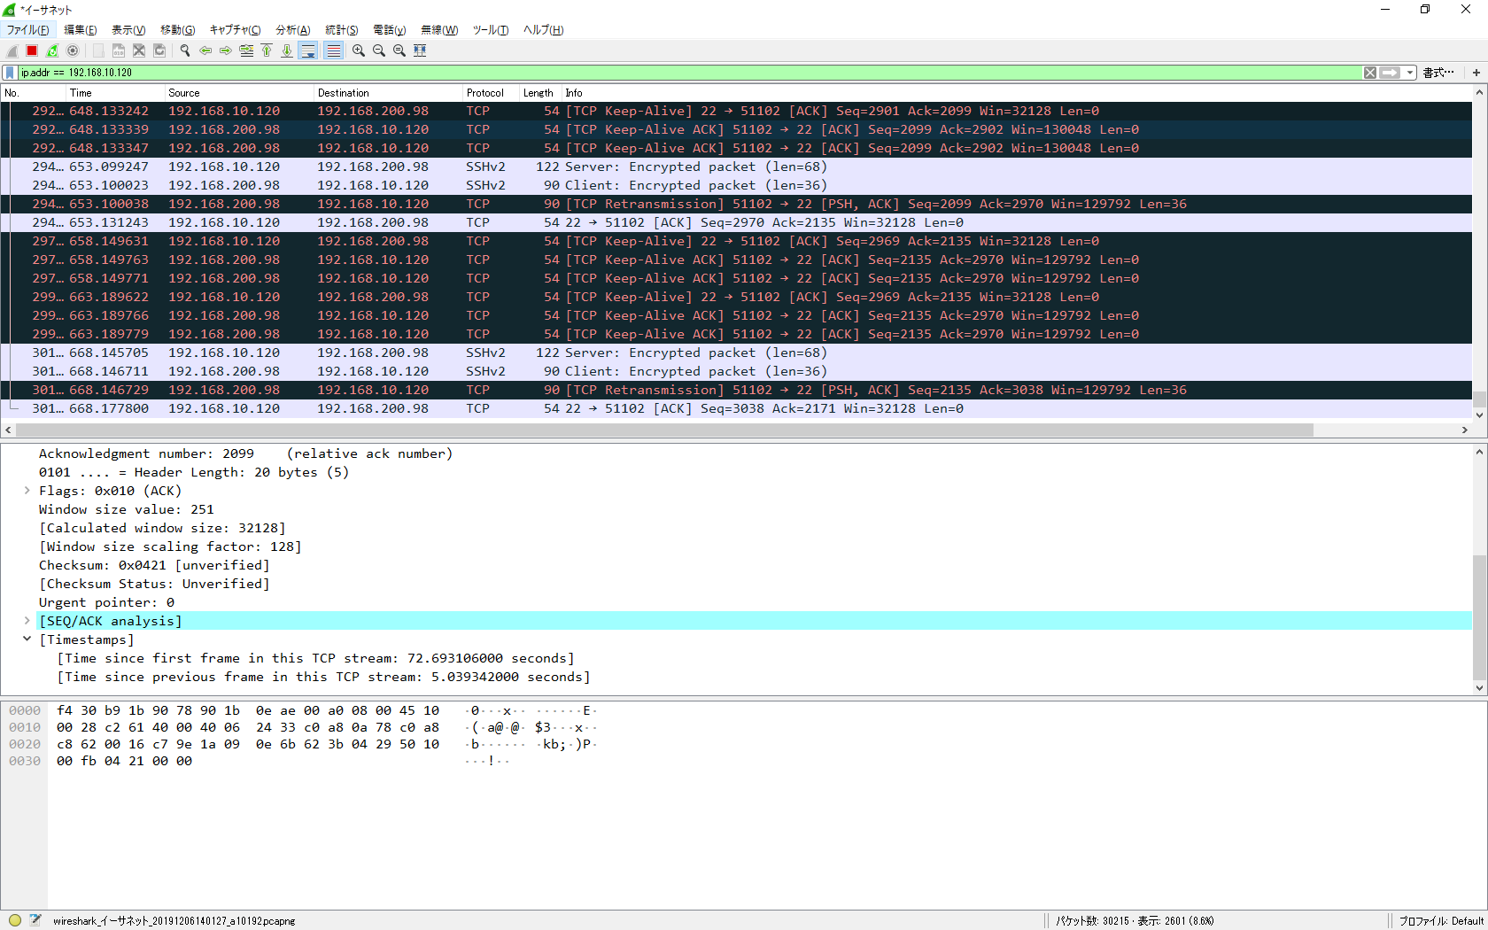Go forward to next packet arrow
This screenshot has height=930, width=1488.
(x=226, y=50)
